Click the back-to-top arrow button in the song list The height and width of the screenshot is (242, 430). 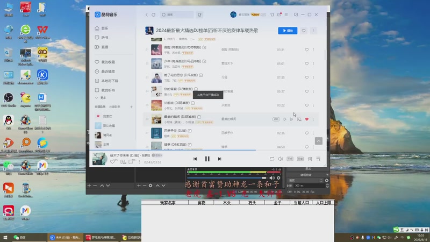coord(318,141)
